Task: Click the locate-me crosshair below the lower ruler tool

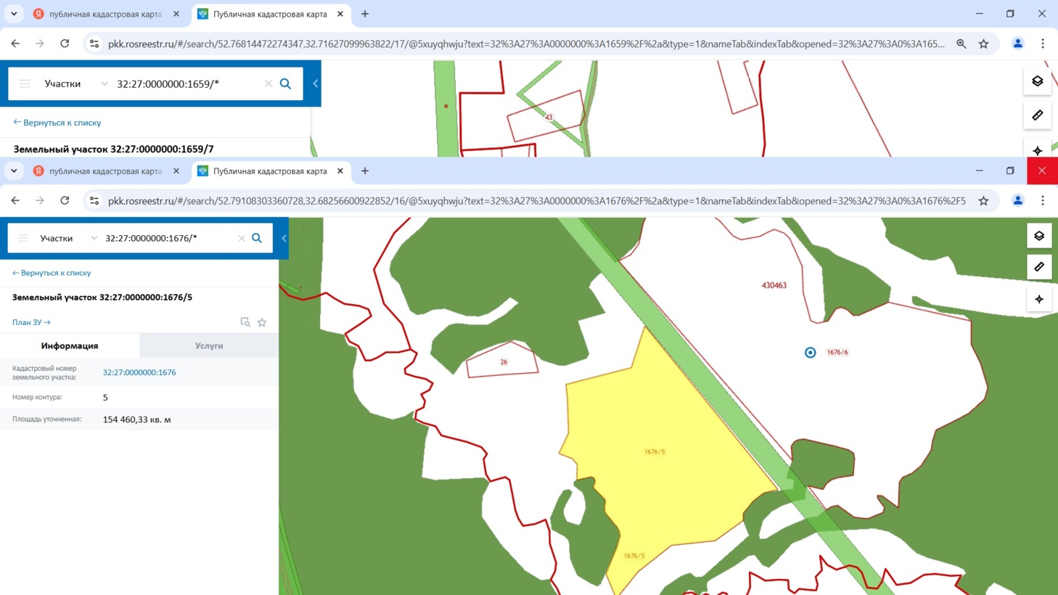Action: 1039,299
